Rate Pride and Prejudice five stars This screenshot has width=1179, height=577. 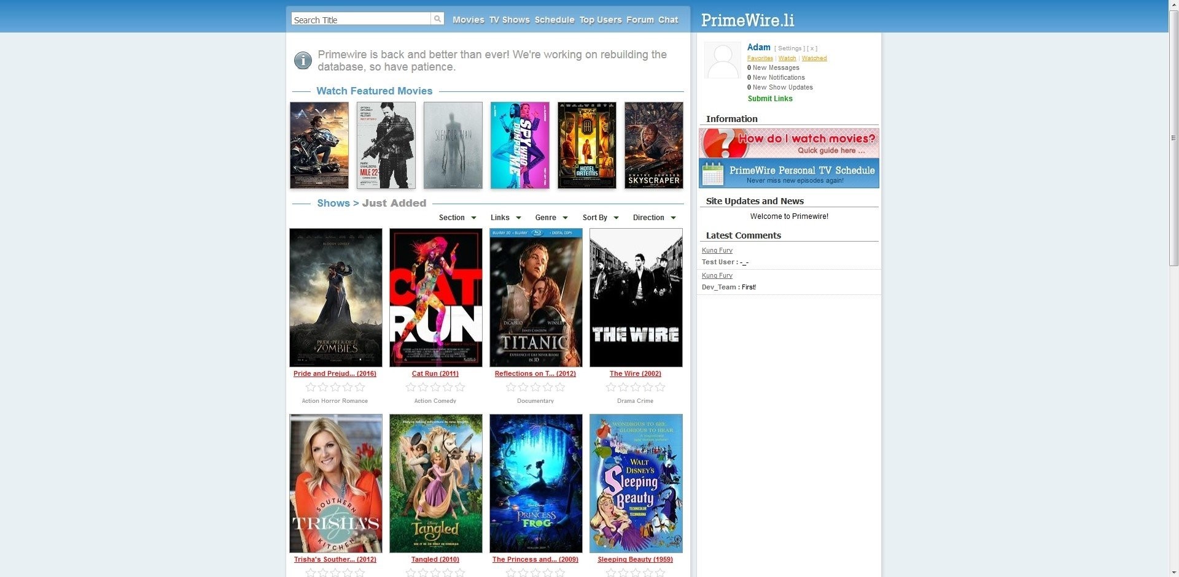pyautogui.click(x=360, y=387)
